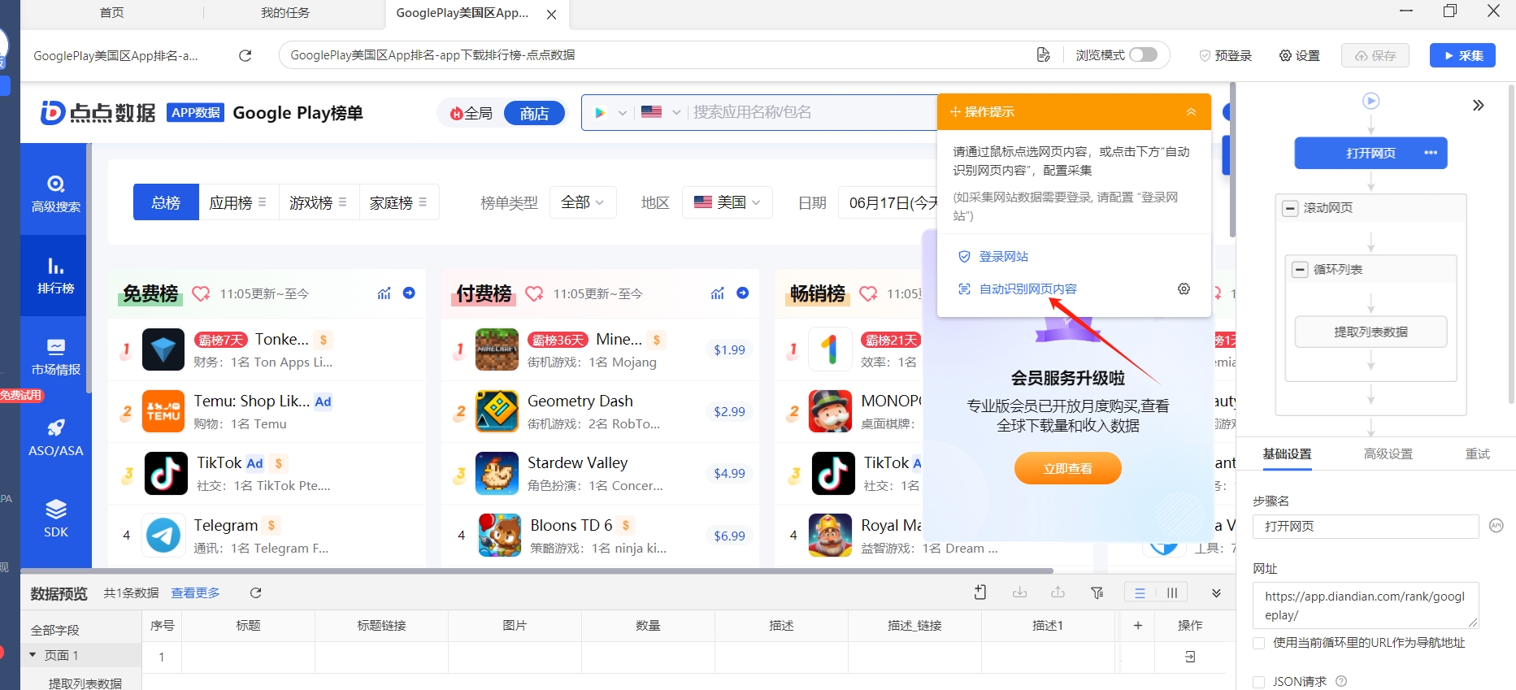Open 排行榜 in the sidebar

coord(56,275)
